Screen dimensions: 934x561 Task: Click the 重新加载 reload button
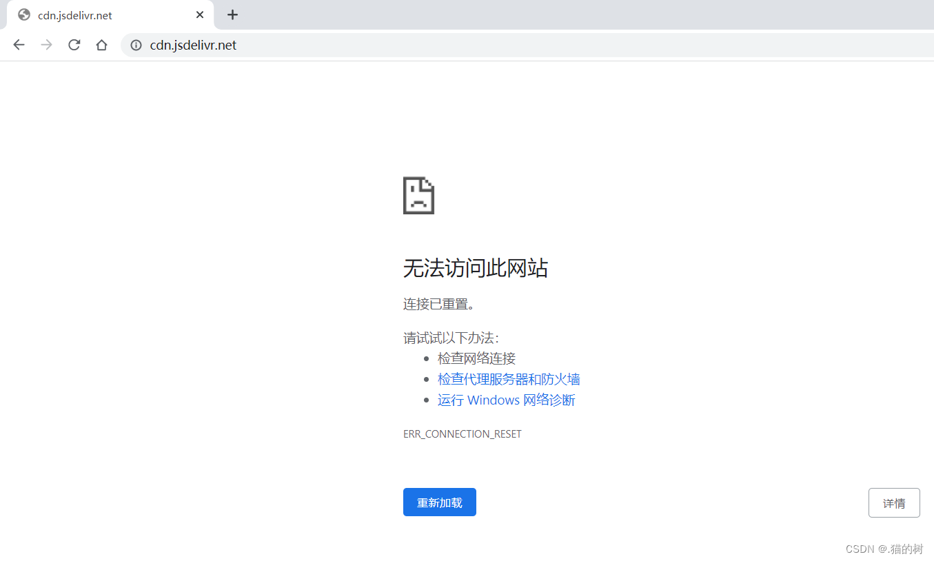[439, 502]
